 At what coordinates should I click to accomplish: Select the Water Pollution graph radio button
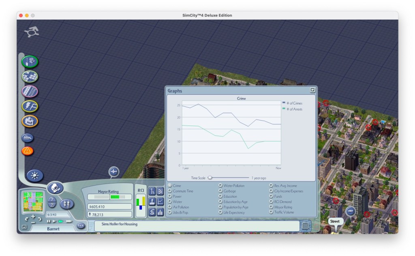click(220, 186)
